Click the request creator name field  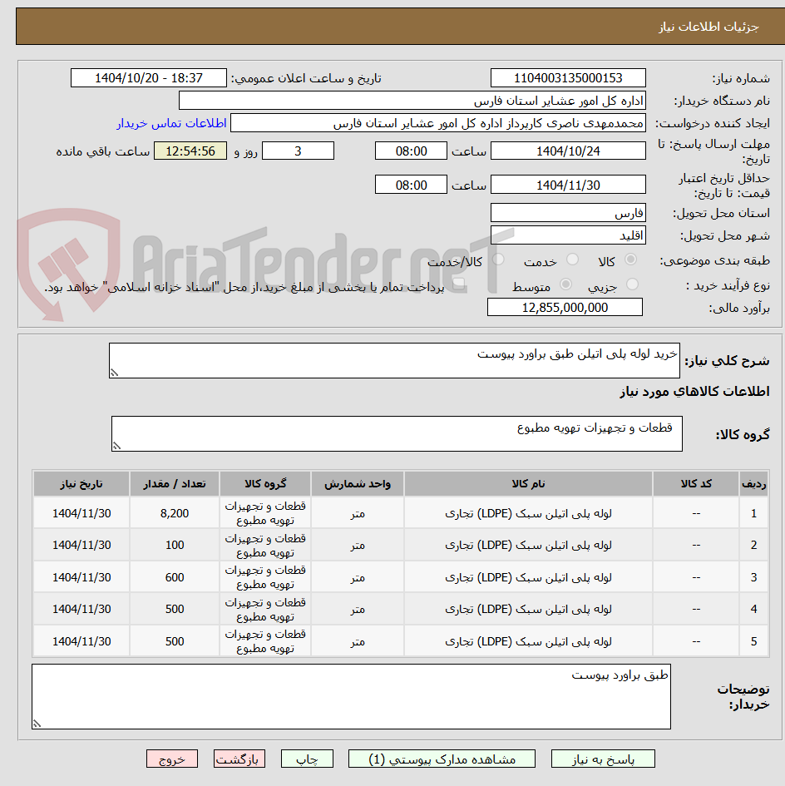(438, 123)
